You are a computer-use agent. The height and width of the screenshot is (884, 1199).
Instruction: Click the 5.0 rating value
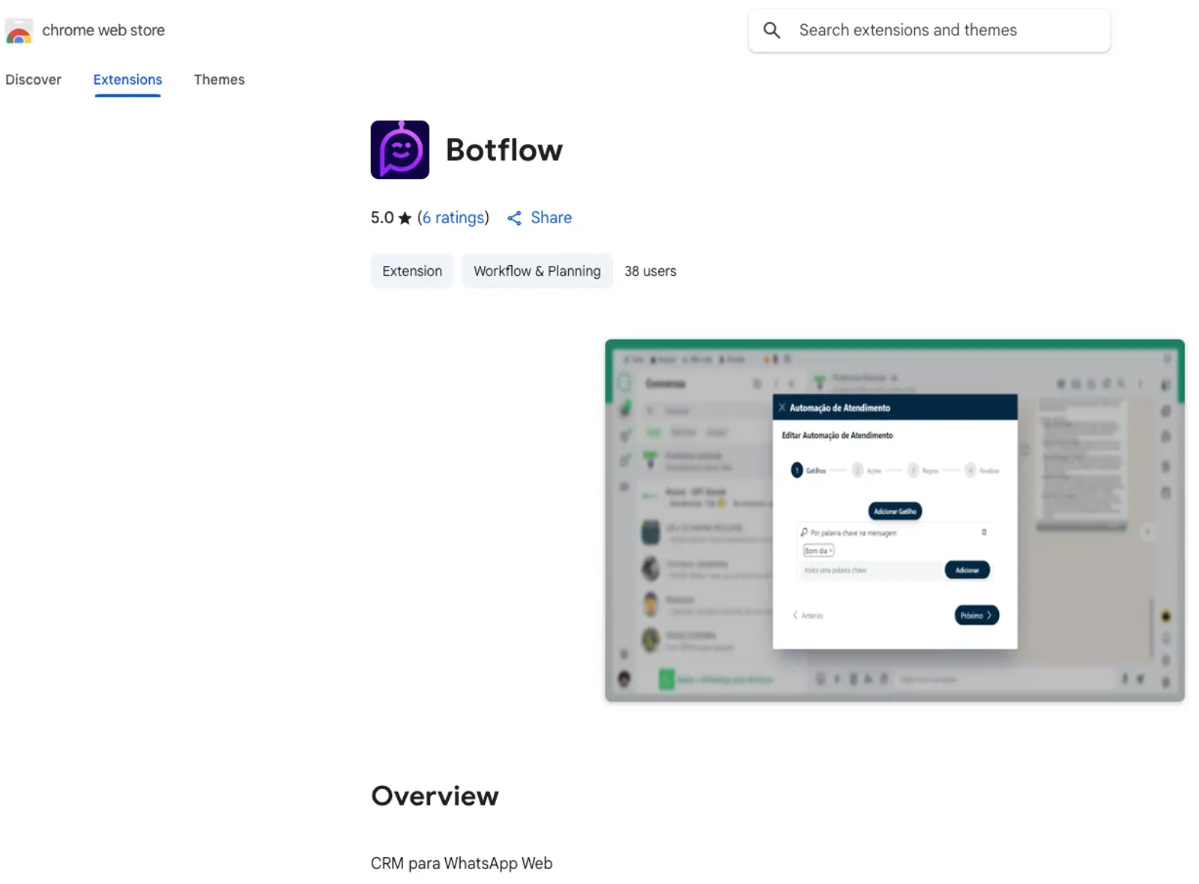382,218
